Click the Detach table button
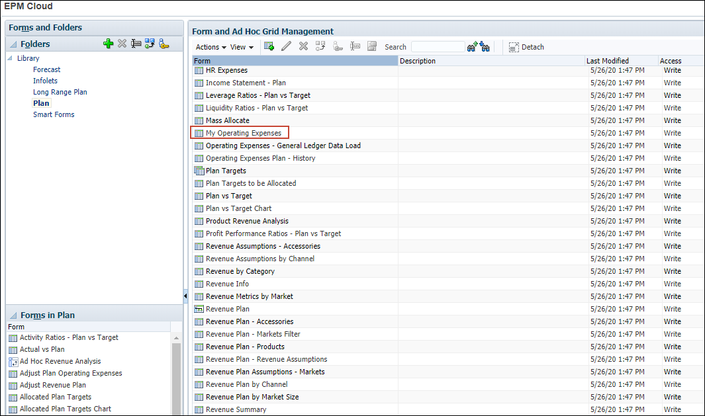705x416 pixels. coord(526,47)
